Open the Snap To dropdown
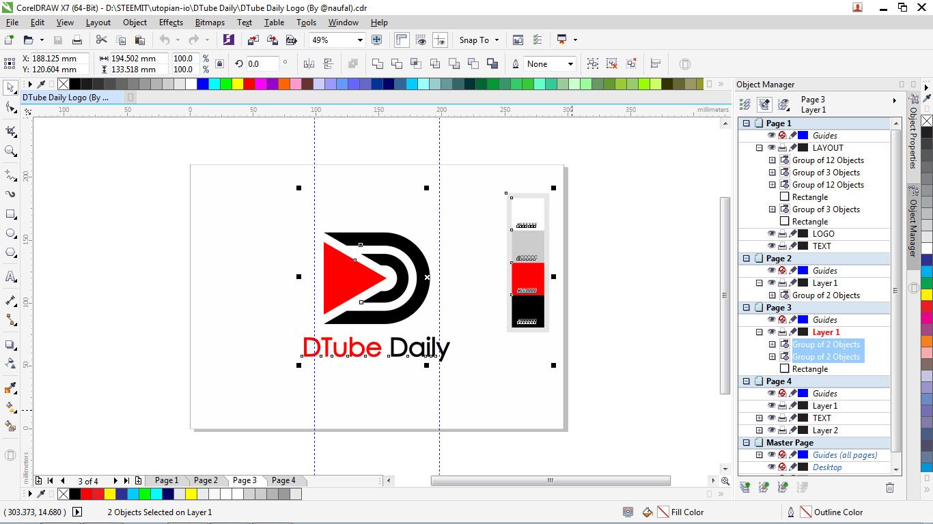This screenshot has height=524, width=933. coord(479,40)
